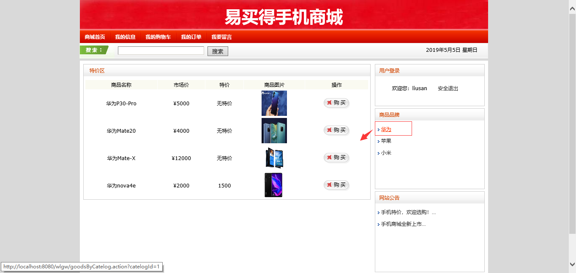Click the 商品名称 column header
This screenshot has width=576, height=273.
tap(121, 85)
